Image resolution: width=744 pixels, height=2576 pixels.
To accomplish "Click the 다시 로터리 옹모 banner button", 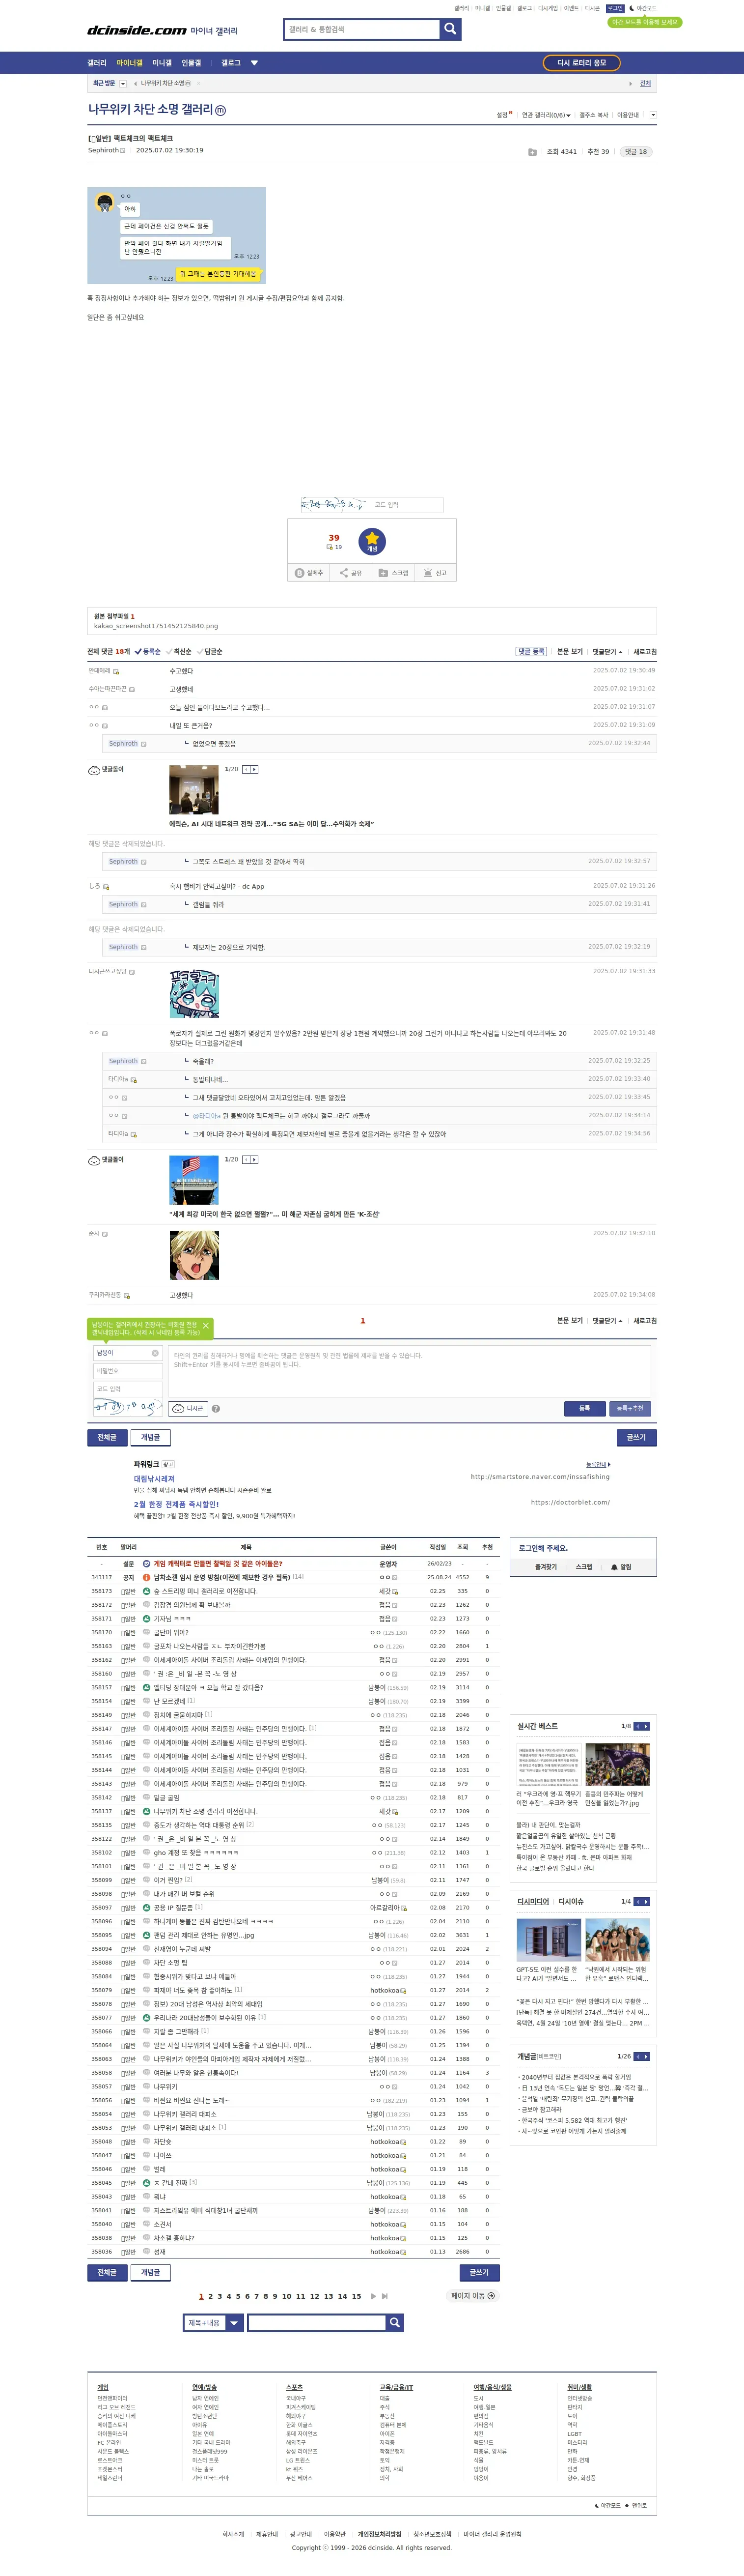I will point(581,63).
